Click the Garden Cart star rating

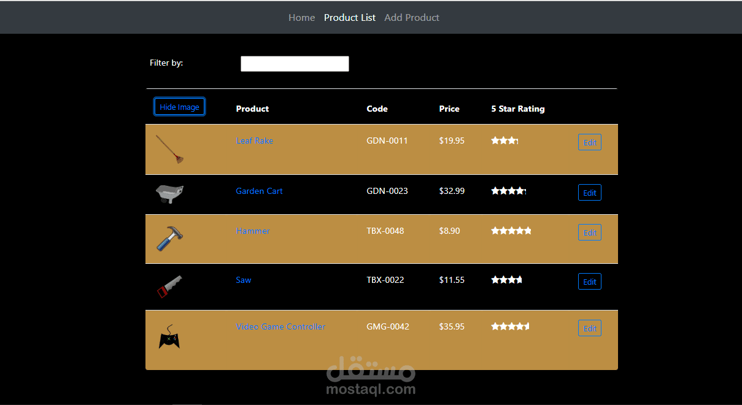point(509,191)
